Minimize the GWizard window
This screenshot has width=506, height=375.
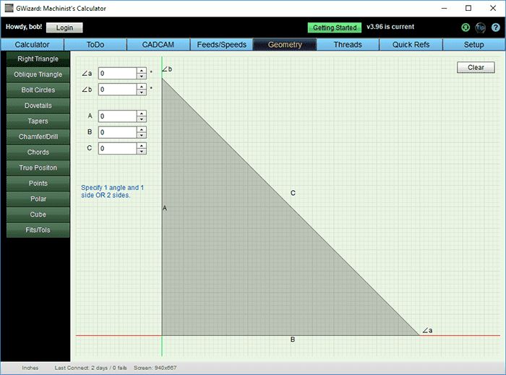click(444, 9)
